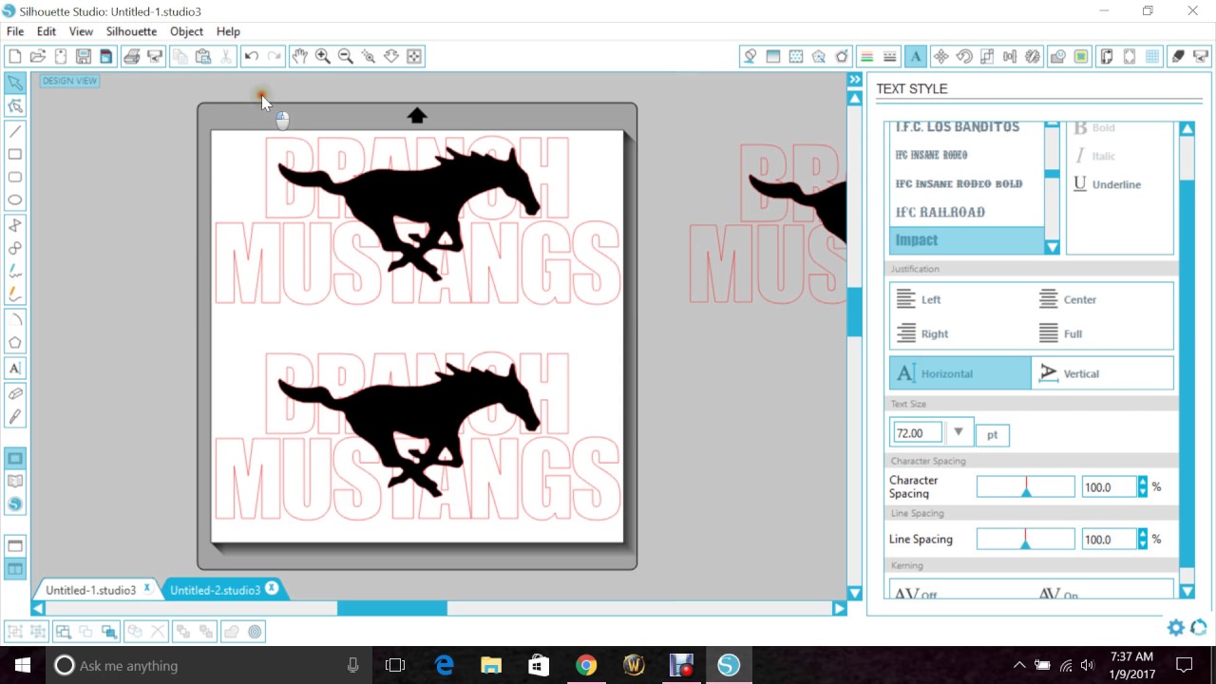This screenshot has width=1216, height=684.
Task: Collapse the side panel with double chevron
Action: 855,80
